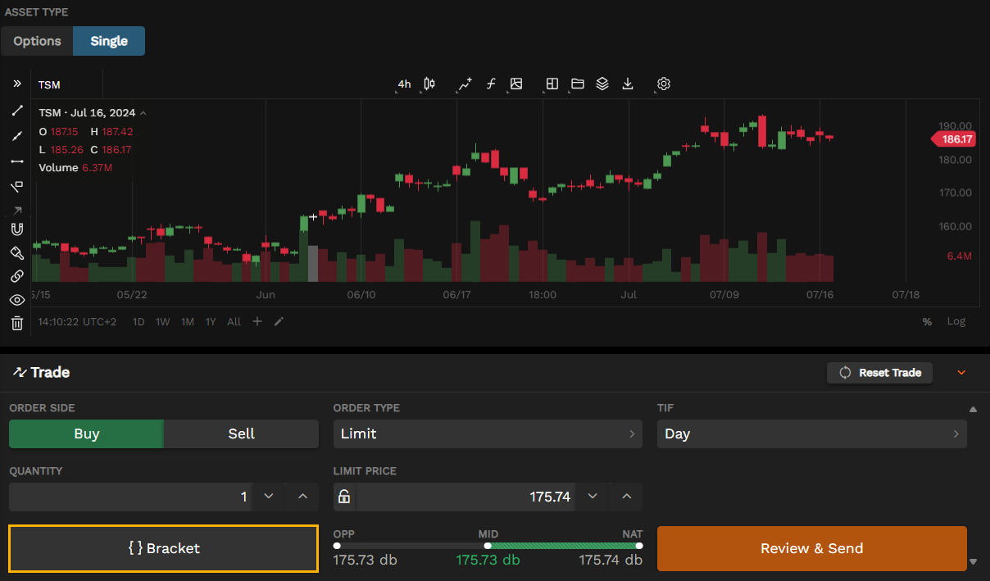Decrease limit price with down chevron
The height and width of the screenshot is (581, 990).
[x=593, y=497]
